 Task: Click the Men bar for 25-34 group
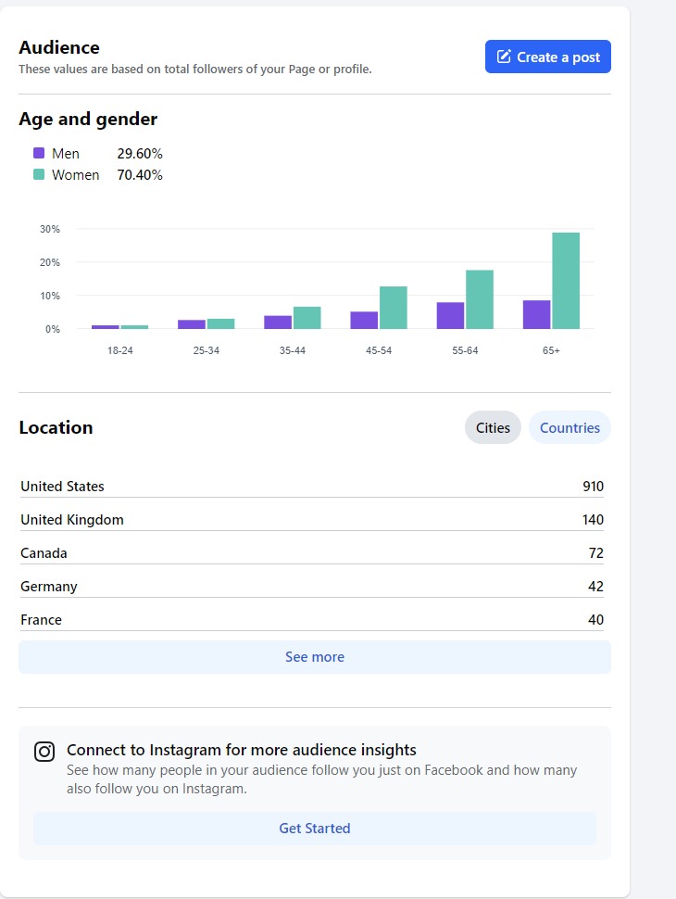[x=192, y=324]
